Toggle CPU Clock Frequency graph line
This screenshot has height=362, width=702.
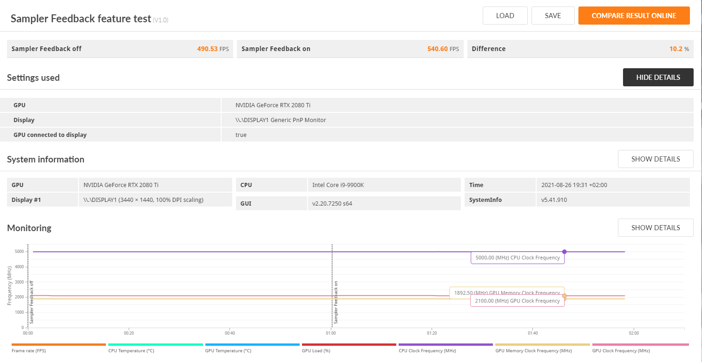pyautogui.click(x=426, y=350)
